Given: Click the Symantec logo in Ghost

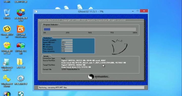Looking at the screenshot, I should pyautogui.click(x=99, y=77).
